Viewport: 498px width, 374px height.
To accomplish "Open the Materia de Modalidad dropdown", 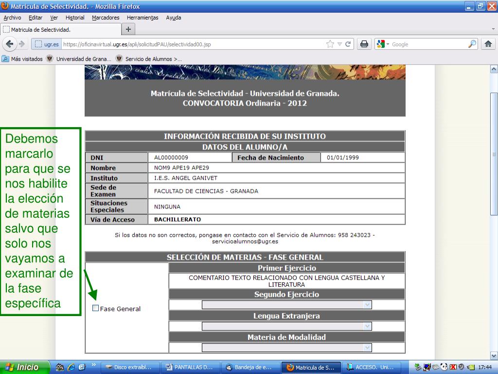I will tap(287, 347).
